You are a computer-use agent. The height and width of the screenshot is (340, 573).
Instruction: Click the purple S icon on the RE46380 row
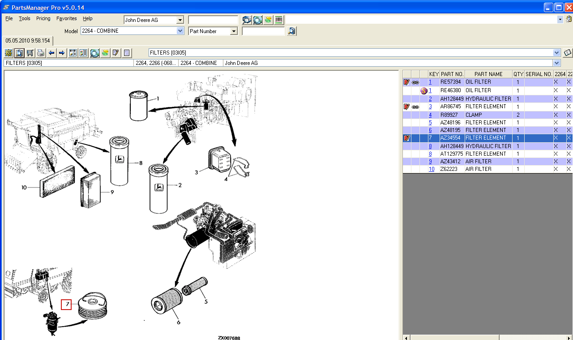pyautogui.click(x=423, y=90)
